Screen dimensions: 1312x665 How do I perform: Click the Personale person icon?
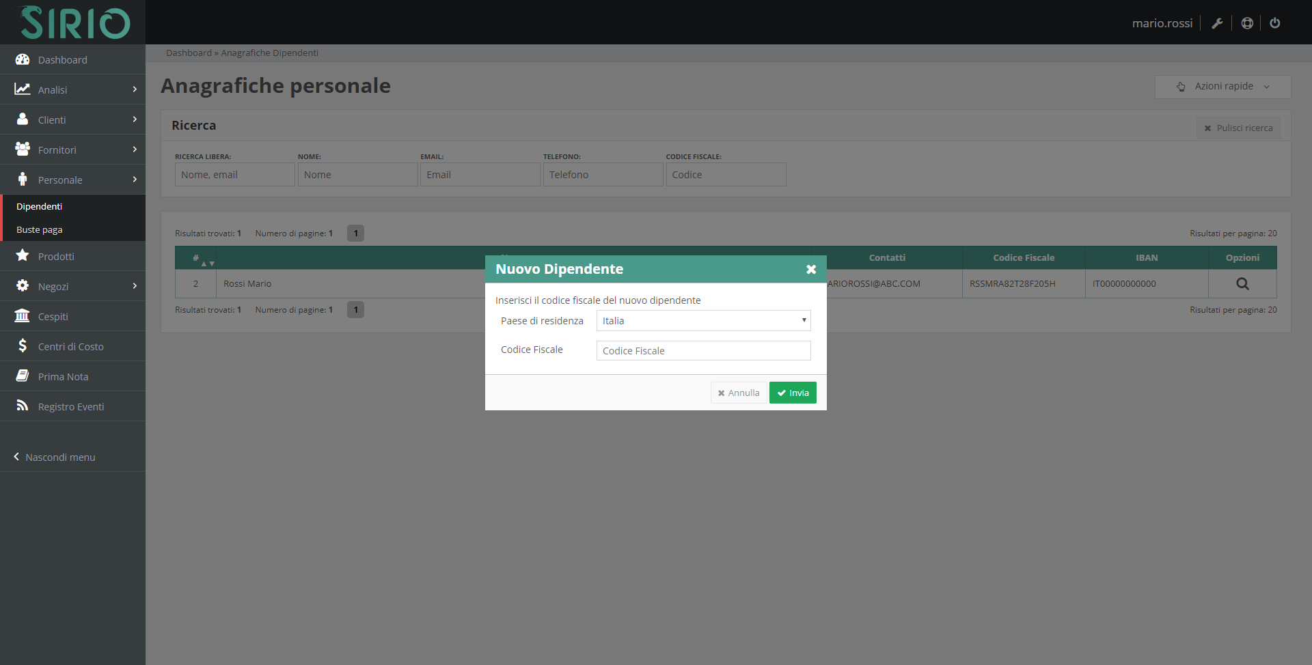[23, 179]
